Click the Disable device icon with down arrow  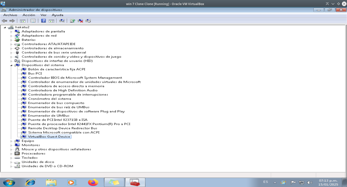click(x=88, y=21)
